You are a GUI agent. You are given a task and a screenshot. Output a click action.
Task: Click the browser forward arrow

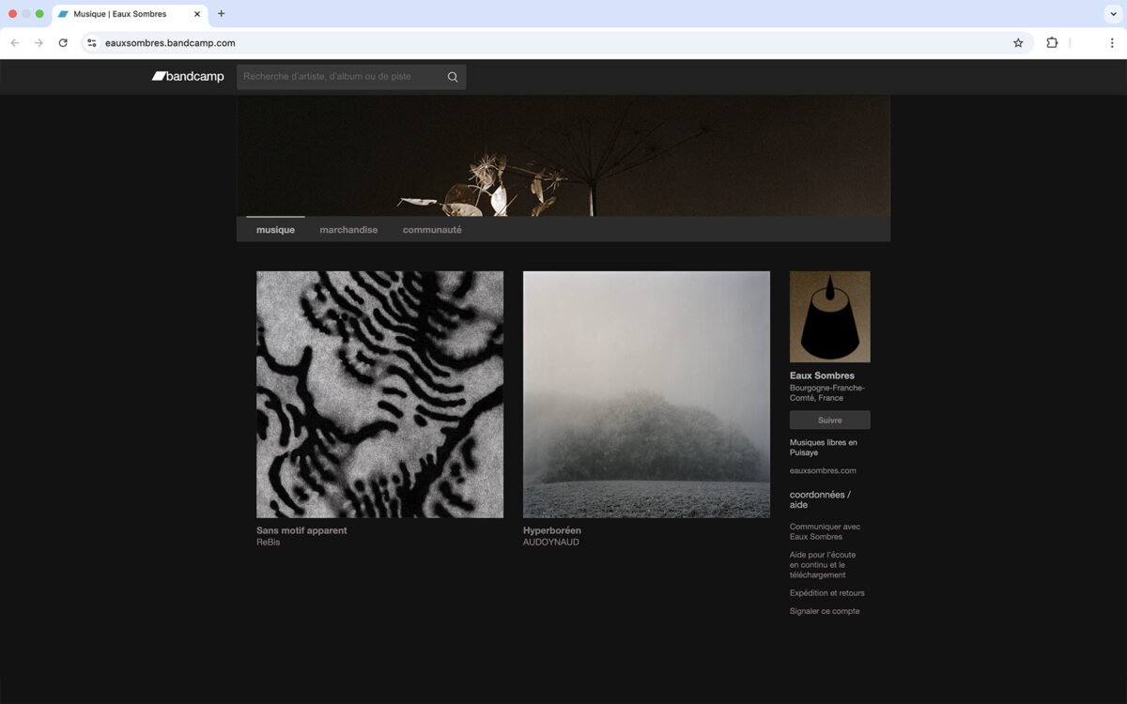[39, 43]
